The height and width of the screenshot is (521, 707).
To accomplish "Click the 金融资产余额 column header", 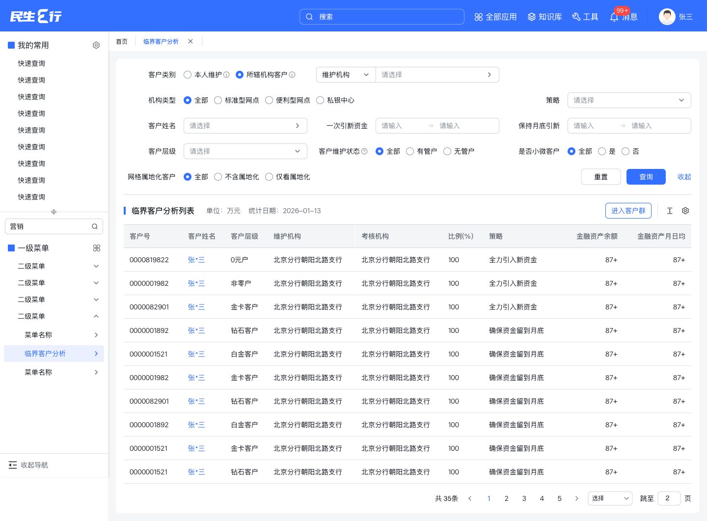I will [x=597, y=236].
